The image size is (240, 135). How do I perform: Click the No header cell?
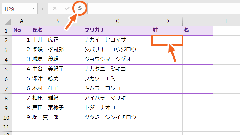click(22, 30)
